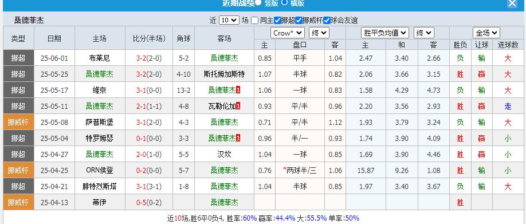Click the 蒂伊 team link
Screen dimensions: 526x224
100,202
